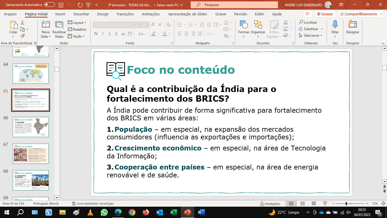Click Acessibilidade: investigar in status bar

[93, 204]
